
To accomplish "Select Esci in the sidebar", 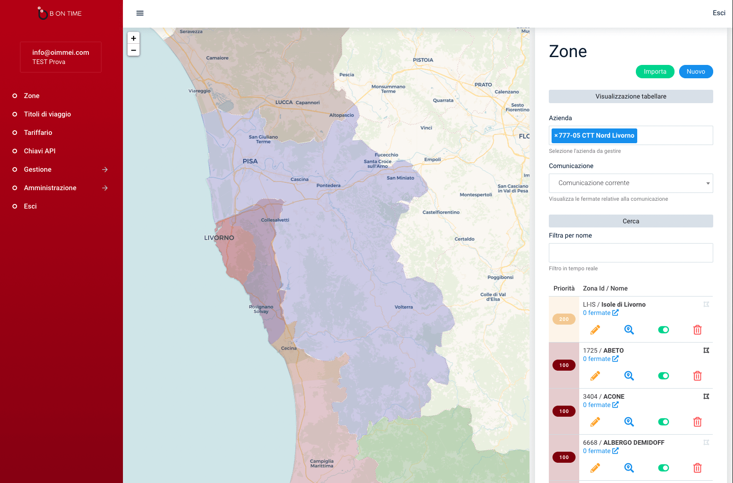I will pyautogui.click(x=30, y=206).
